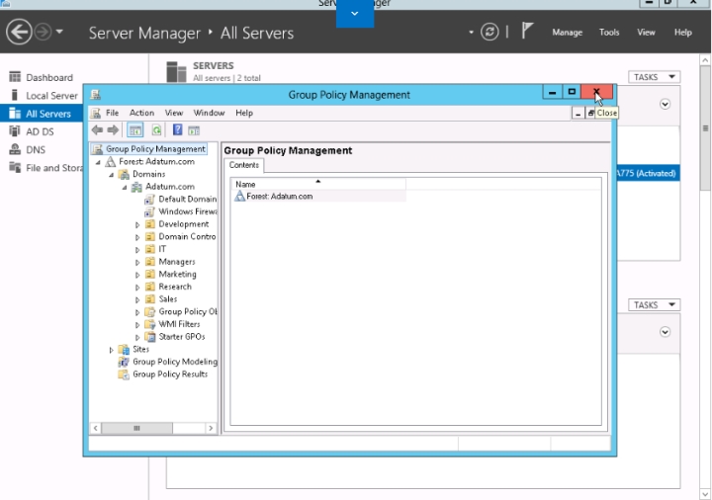
Task: Open the Action menu
Action: [141, 114]
